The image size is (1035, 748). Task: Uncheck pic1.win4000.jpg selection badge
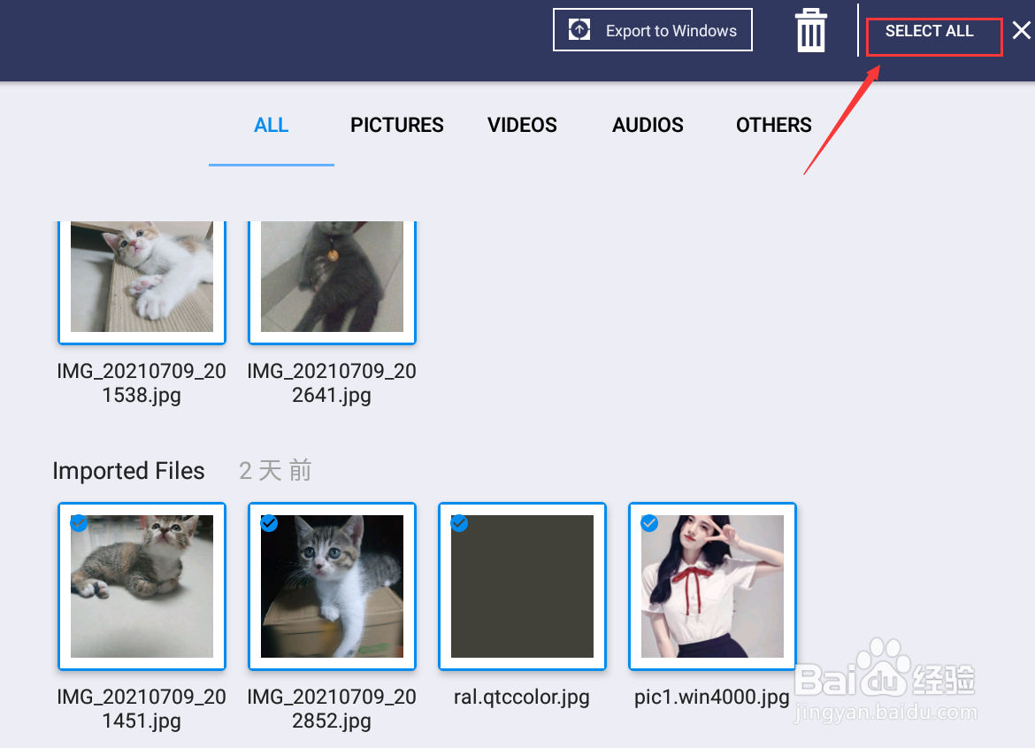tap(649, 523)
